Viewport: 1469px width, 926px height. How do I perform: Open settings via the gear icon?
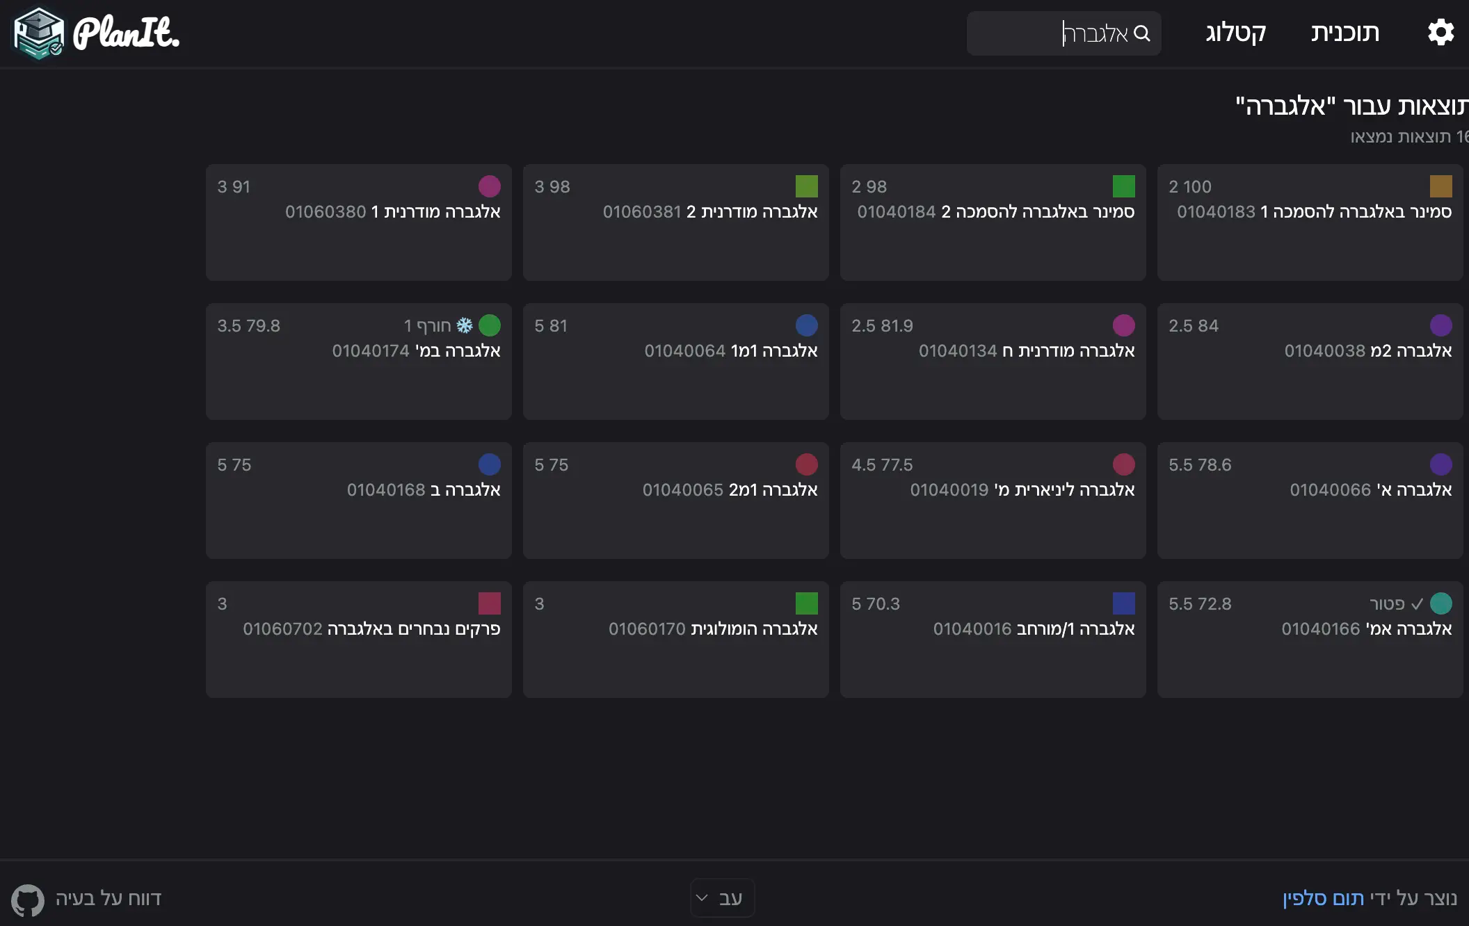(1440, 33)
